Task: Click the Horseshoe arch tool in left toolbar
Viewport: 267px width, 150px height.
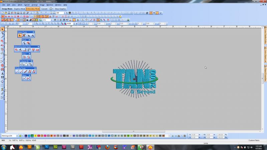Action: 2,69
